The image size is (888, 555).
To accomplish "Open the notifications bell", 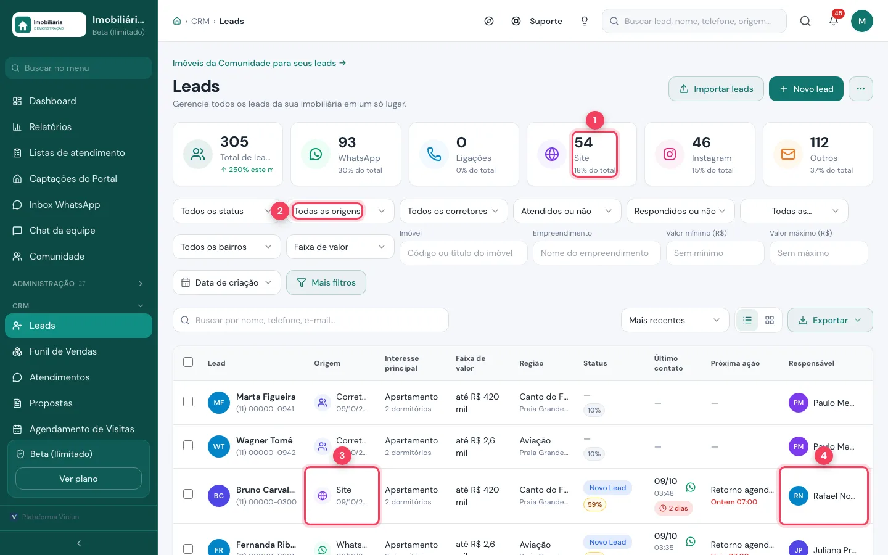I will [834, 21].
